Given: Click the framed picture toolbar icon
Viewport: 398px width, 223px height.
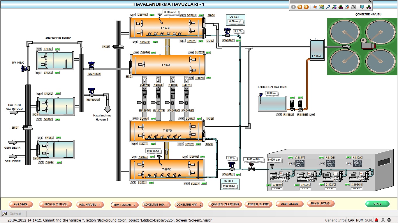Looking at the screenshot, I should (321, 7).
